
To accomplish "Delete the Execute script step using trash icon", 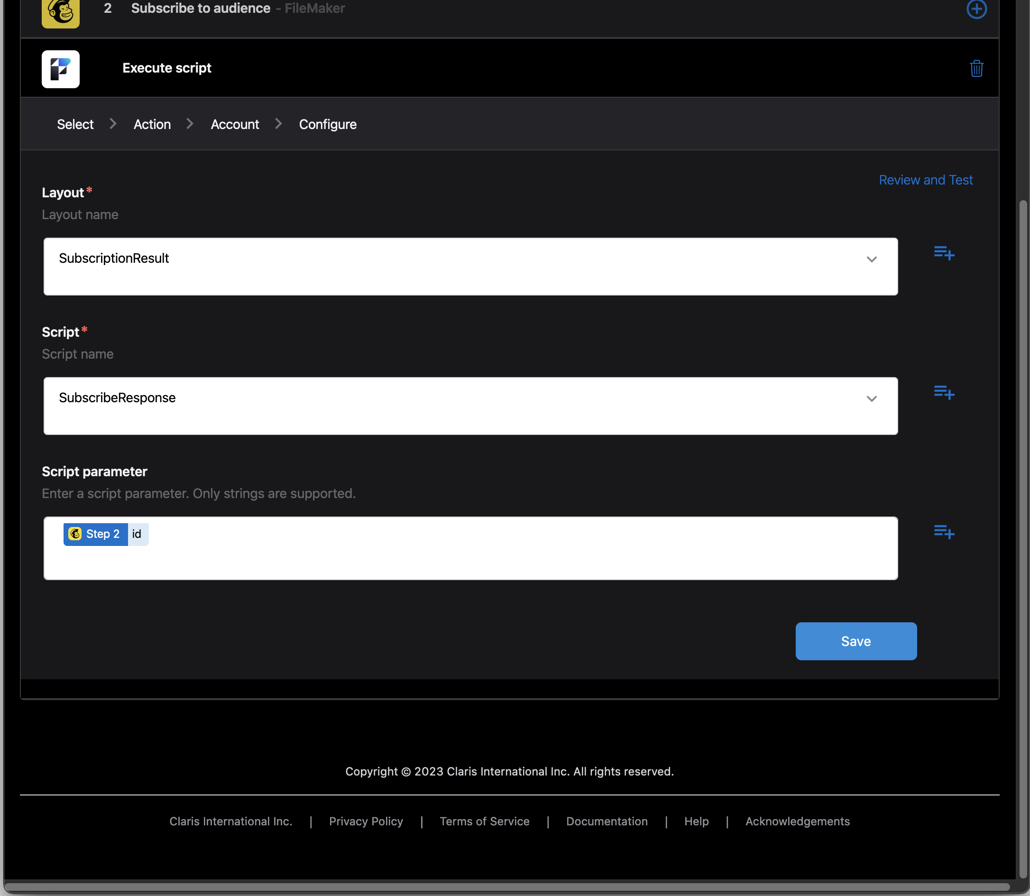I will tap(977, 69).
